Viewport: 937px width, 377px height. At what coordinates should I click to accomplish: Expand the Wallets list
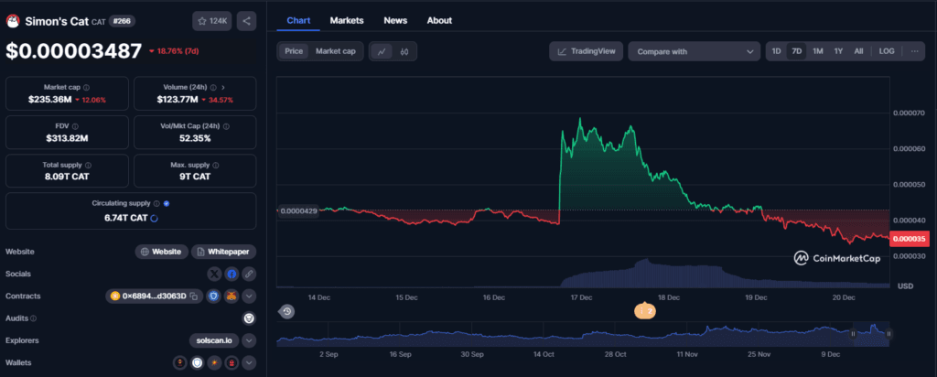click(249, 362)
